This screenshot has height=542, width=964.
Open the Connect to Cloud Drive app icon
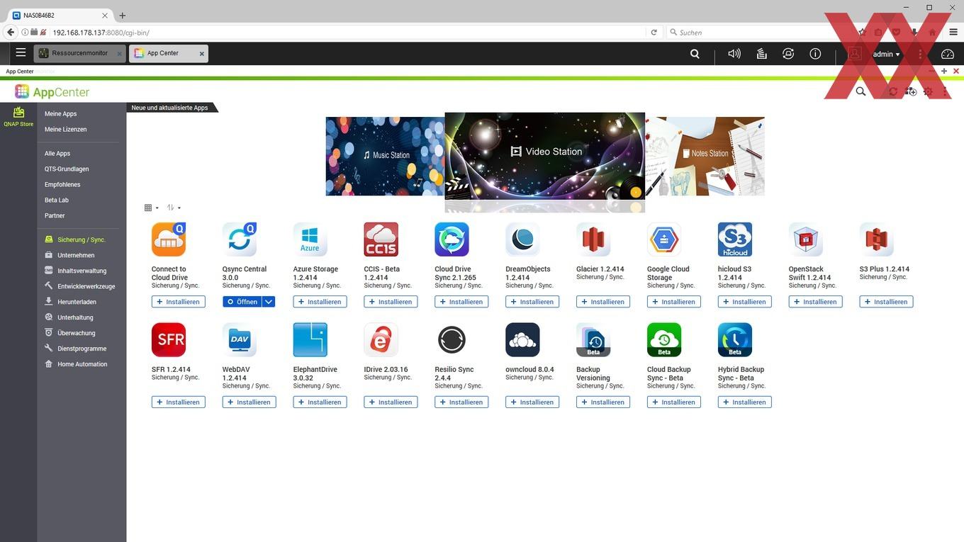point(169,239)
